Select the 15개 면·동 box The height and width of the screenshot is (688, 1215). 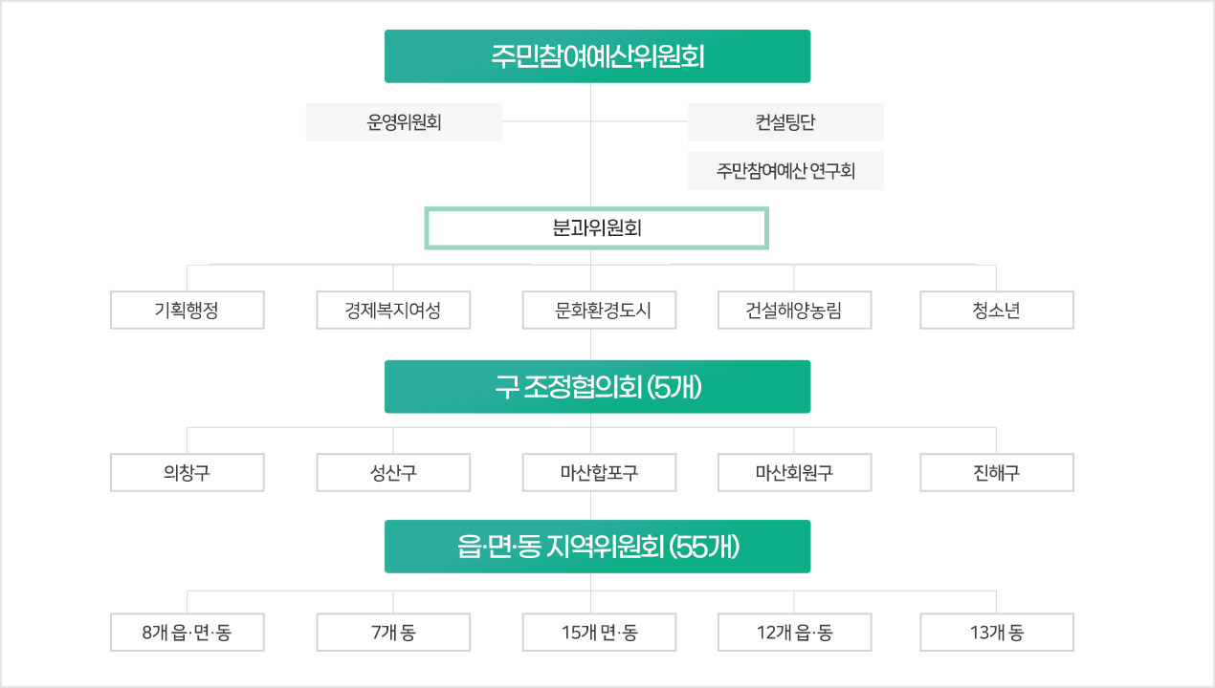[600, 632]
